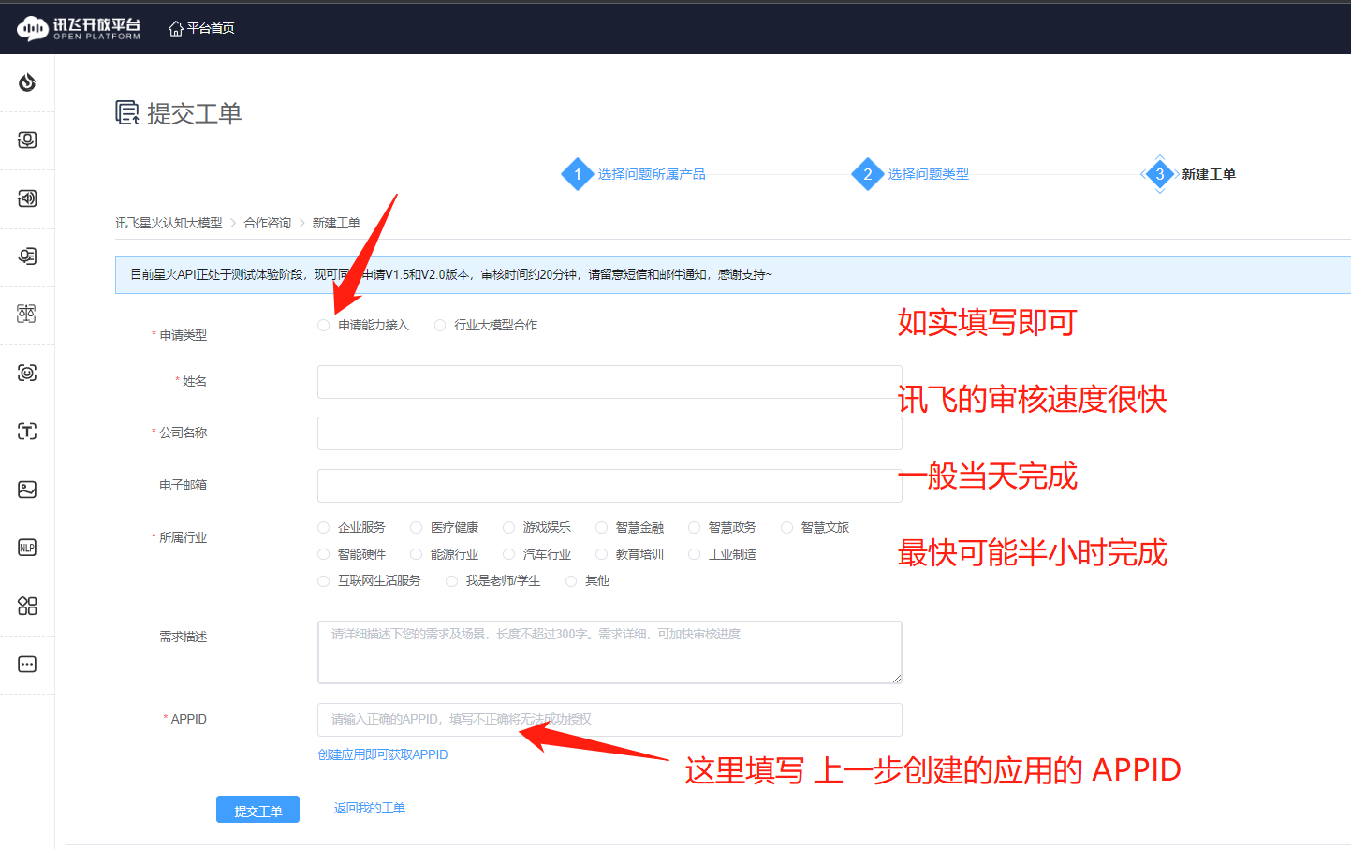Image resolution: width=1351 pixels, height=849 pixels.
Task: Click 新建工单 step label
Action: point(1209,174)
